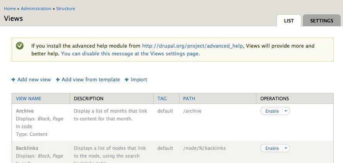Click the plus icon beside Add view from template
The width and height of the screenshot is (343, 163).
58,80
